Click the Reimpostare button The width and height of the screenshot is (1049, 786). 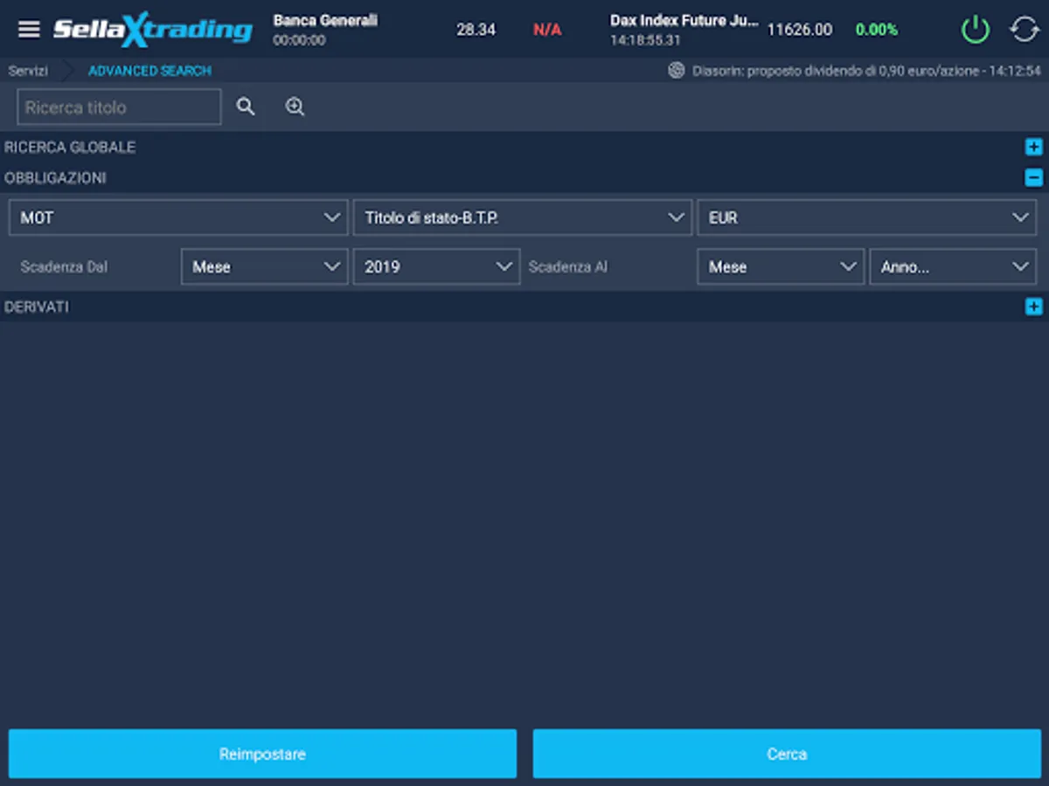tap(262, 754)
